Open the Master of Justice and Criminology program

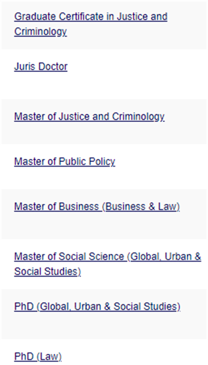(89, 117)
